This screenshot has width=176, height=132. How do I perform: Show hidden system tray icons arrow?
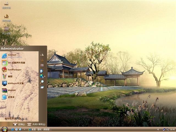(158, 130)
